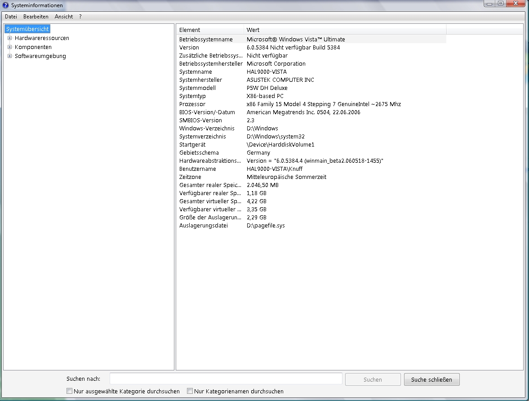Viewport: 529px width, 401px height.
Task: Click the Suchen button
Action: (x=373, y=379)
